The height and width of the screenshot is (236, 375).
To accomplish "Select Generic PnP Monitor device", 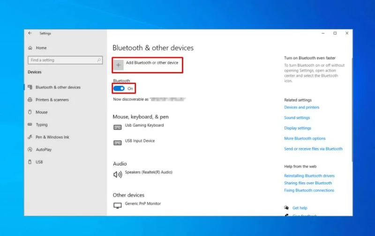I will click(143, 204).
